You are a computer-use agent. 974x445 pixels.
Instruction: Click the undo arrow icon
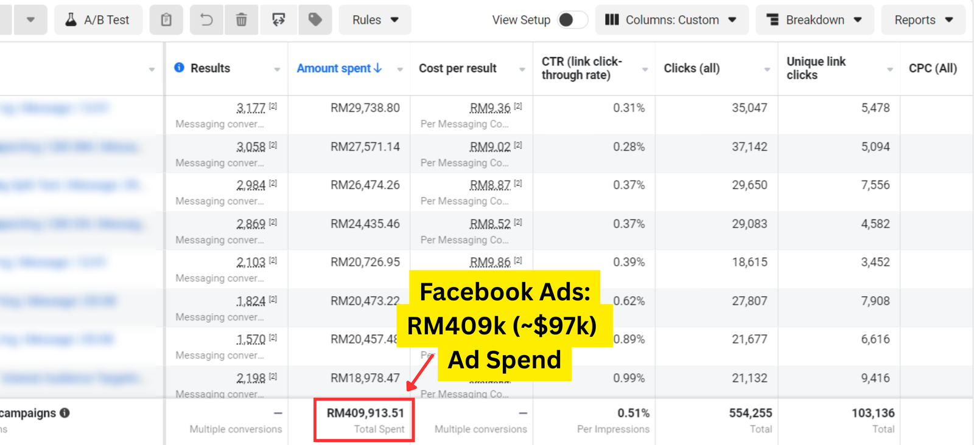coord(206,20)
